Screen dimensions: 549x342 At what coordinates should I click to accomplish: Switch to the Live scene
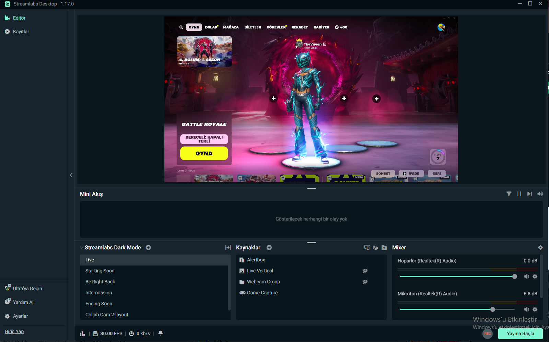(154, 260)
